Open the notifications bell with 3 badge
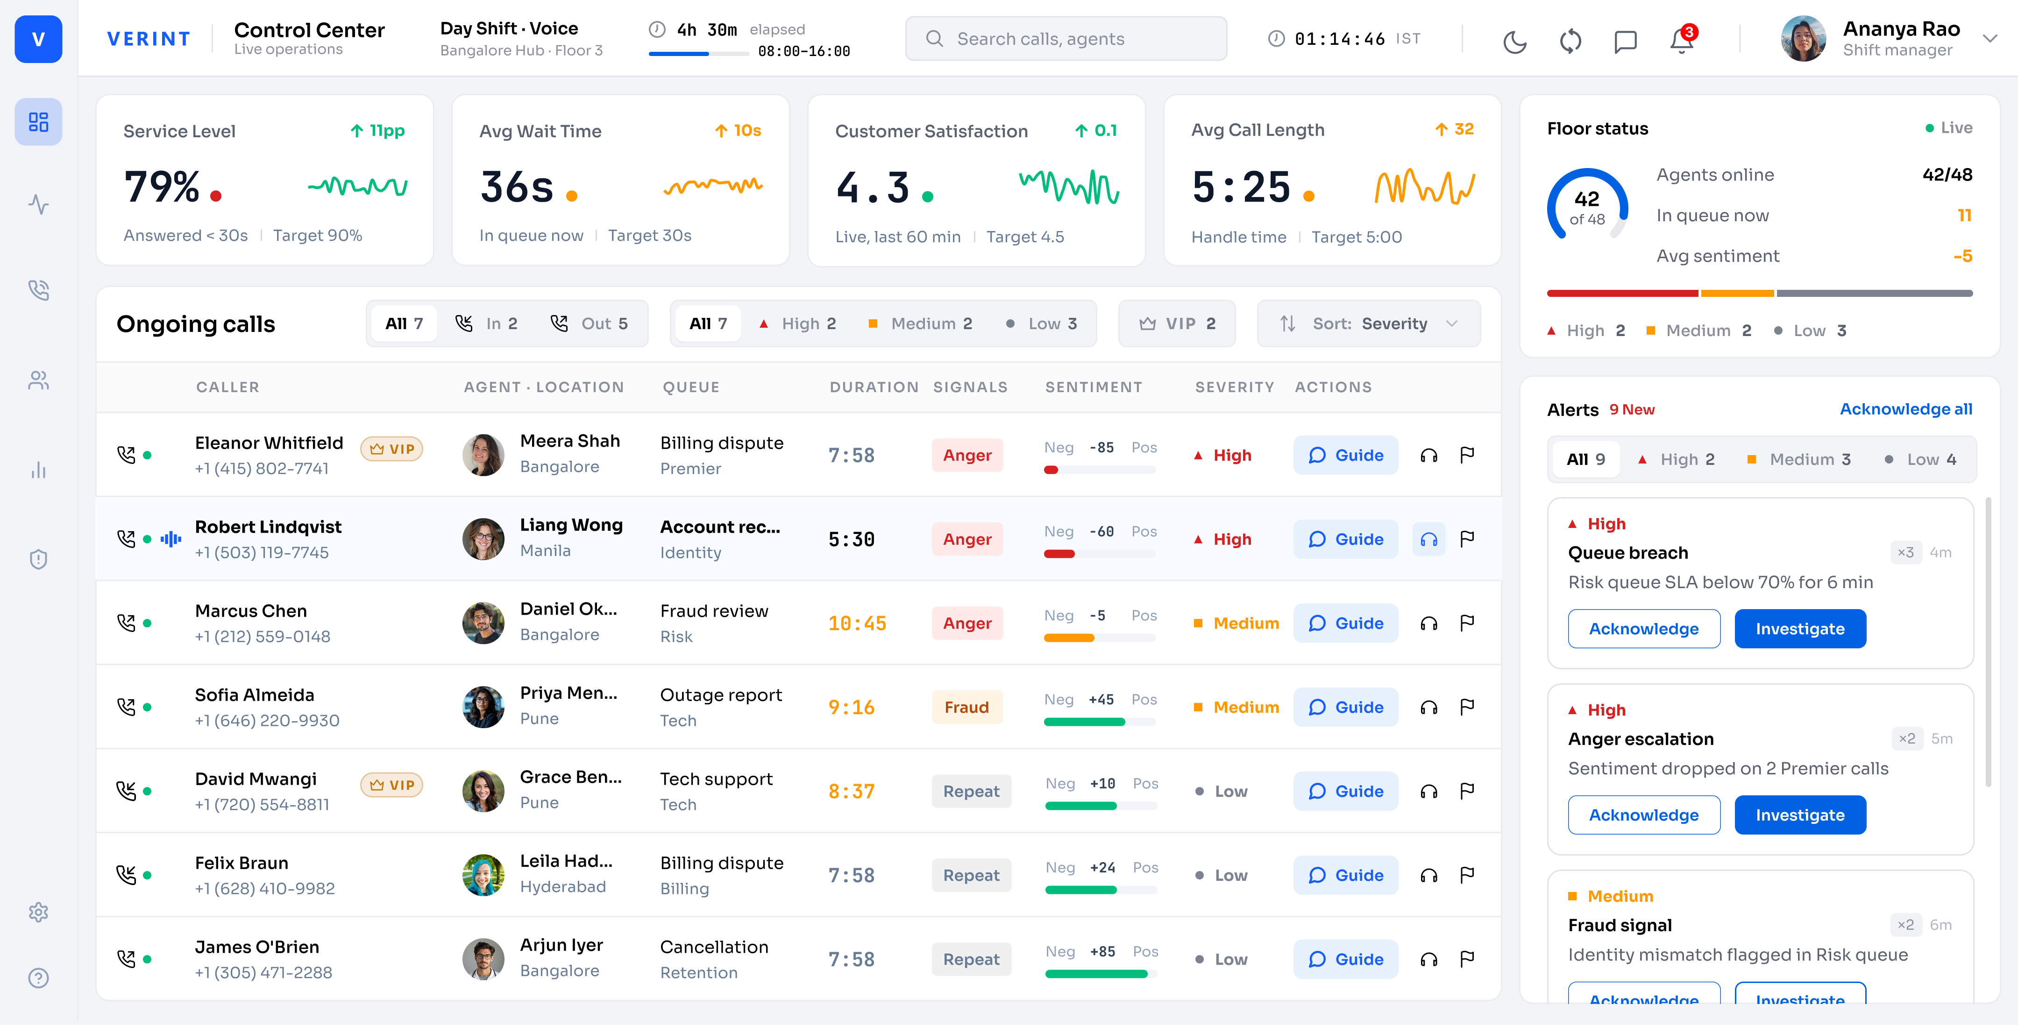The width and height of the screenshot is (2018, 1025). click(1682, 40)
